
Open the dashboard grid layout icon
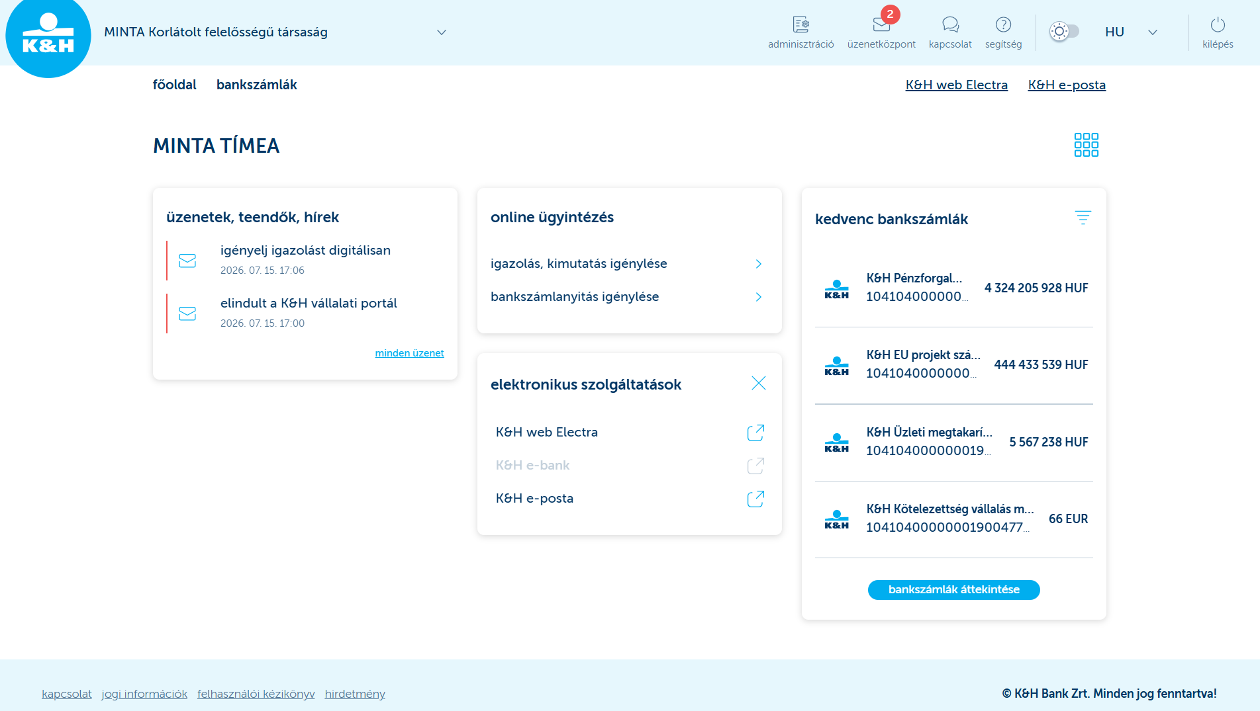pyautogui.click(x=1086, y=145)
